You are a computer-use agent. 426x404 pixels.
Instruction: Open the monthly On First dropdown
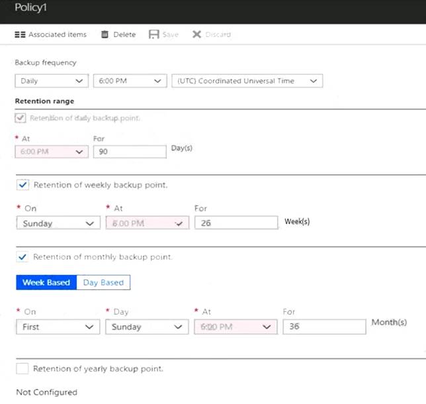click(x=58, y=327)
